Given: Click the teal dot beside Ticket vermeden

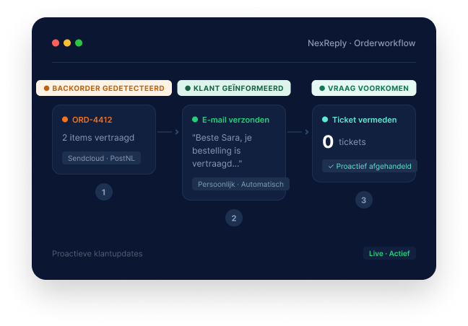Looking at the screenshot, I should click(325, 120).
